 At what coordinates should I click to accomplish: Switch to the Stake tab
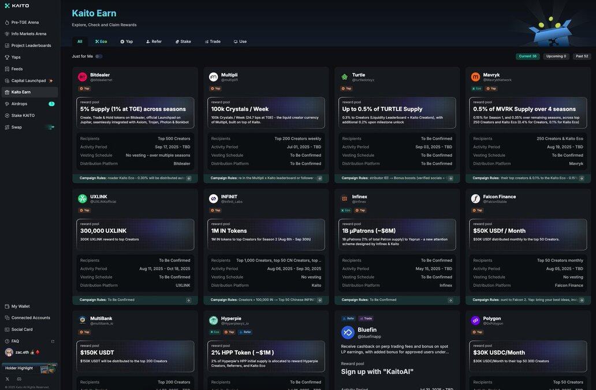(x=183, y=42)
